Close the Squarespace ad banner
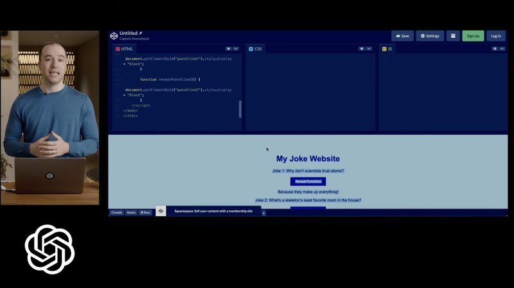Viewport: 514px width, 288px height. pyautogui.click(x=263, y=213)
